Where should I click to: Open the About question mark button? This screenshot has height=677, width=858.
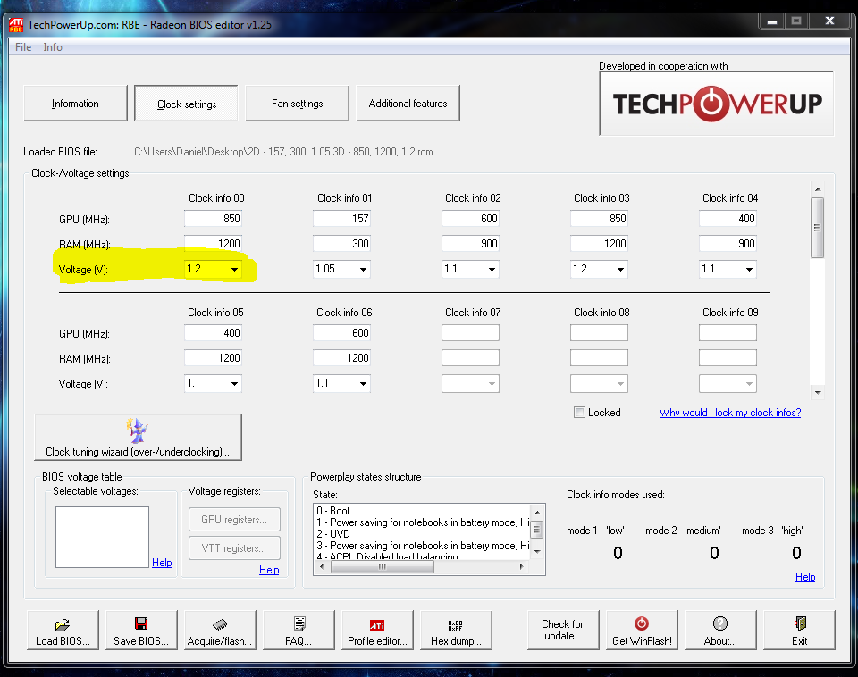(x=720, y=630)
